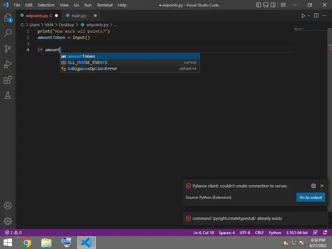The height and width of the screenshot is (249, 332).
Task: Dismiss the Pylance client error notification
Action: (x=322, y=186)
